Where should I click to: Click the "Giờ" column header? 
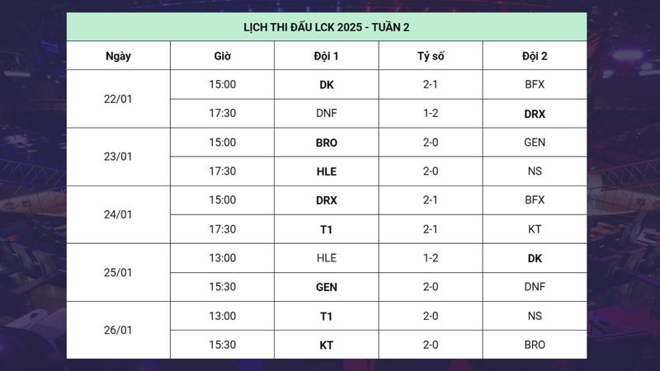coord(222,56)
